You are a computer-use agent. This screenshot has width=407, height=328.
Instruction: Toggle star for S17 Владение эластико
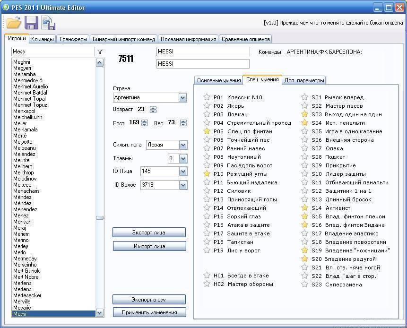[x=304, y=233]
